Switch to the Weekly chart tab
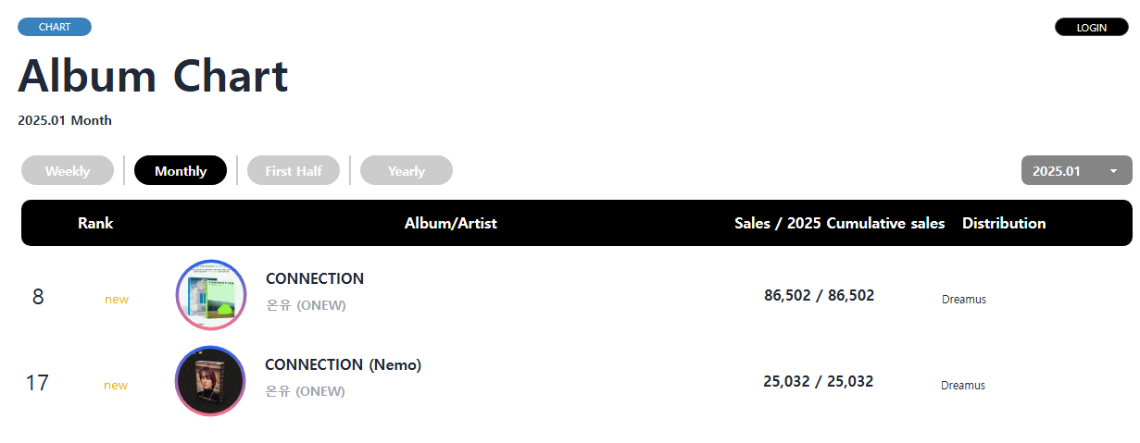Screen dimensions: 1140x443 pyautogui.click(x=68, y=171)
